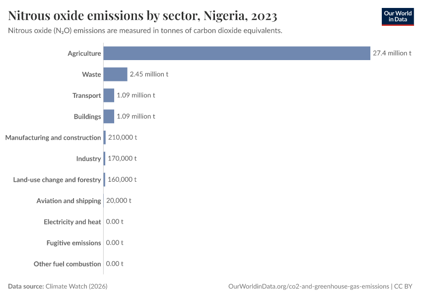422x298 pixels.
Task: Open the OurWorldinData.org emissions link
Action: tap(309, 287)
